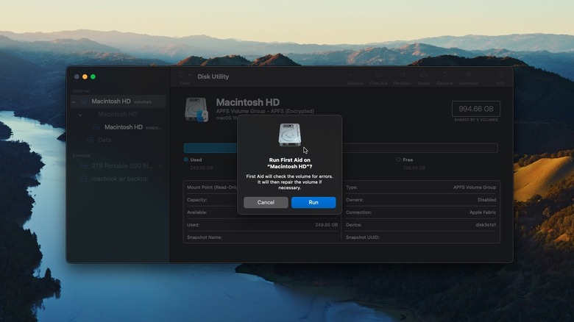Click the 994.66 GB capacity box

coord(475,110)
